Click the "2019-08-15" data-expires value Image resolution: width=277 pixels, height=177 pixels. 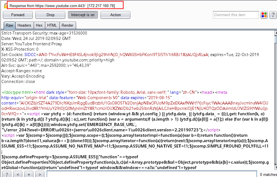coord(159,98)
